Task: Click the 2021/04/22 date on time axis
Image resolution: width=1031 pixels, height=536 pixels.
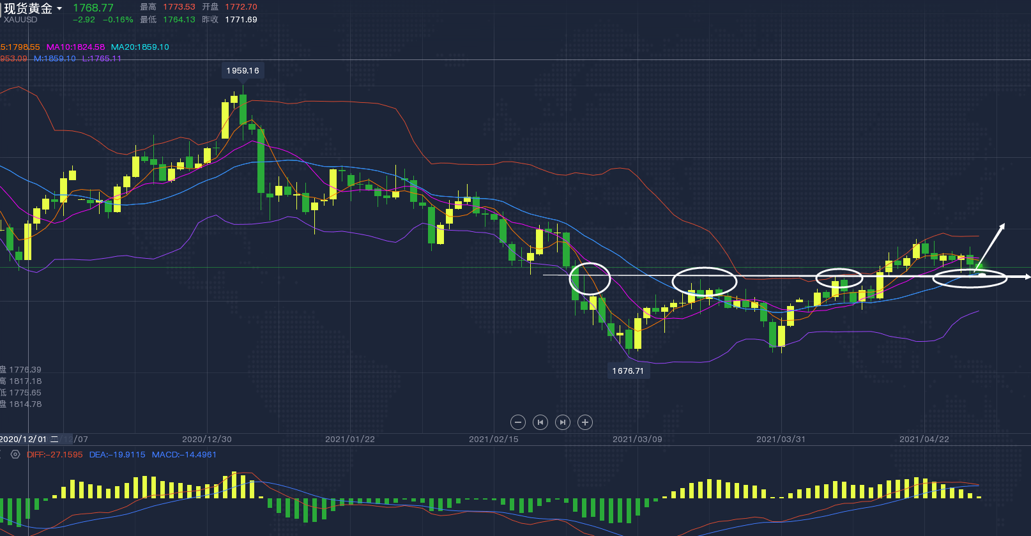Action: point(924,440)
